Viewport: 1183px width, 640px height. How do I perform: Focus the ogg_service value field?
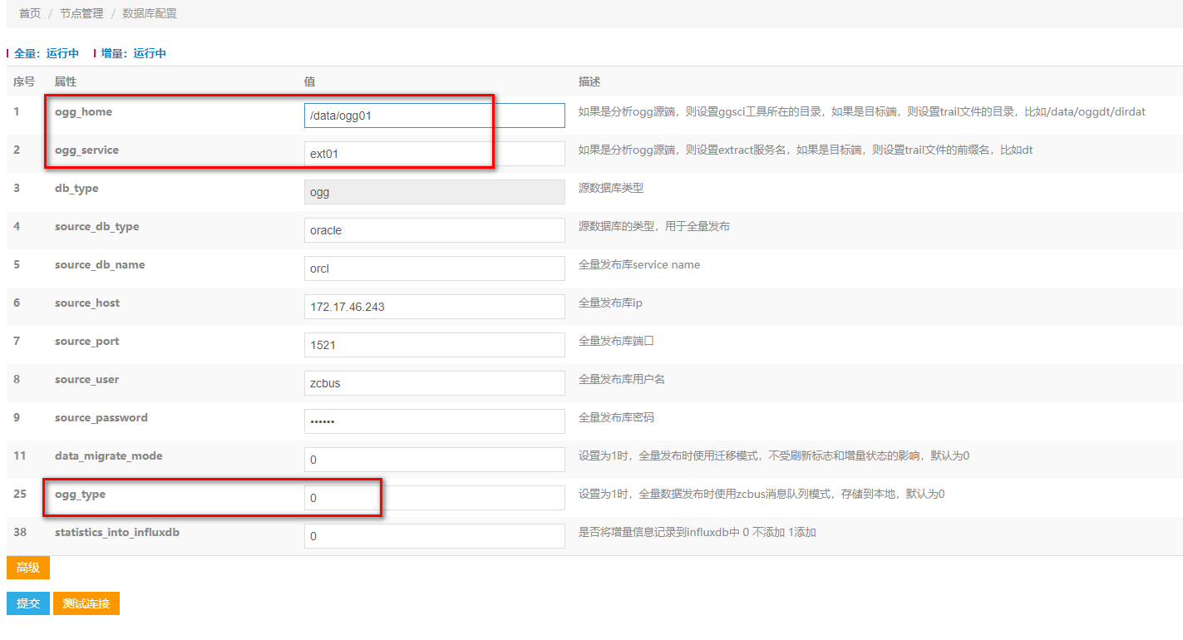[x=434, y=154]
